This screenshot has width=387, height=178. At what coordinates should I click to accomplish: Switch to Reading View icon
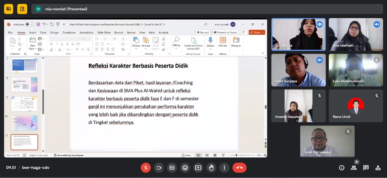(215, 155)
